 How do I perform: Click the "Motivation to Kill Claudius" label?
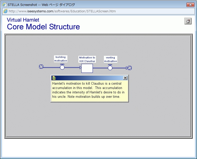(x=87, y=59)
